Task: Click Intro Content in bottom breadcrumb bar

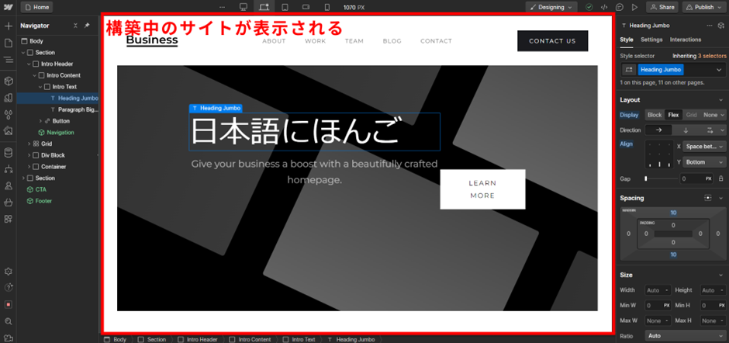Action: coord(250,339)
